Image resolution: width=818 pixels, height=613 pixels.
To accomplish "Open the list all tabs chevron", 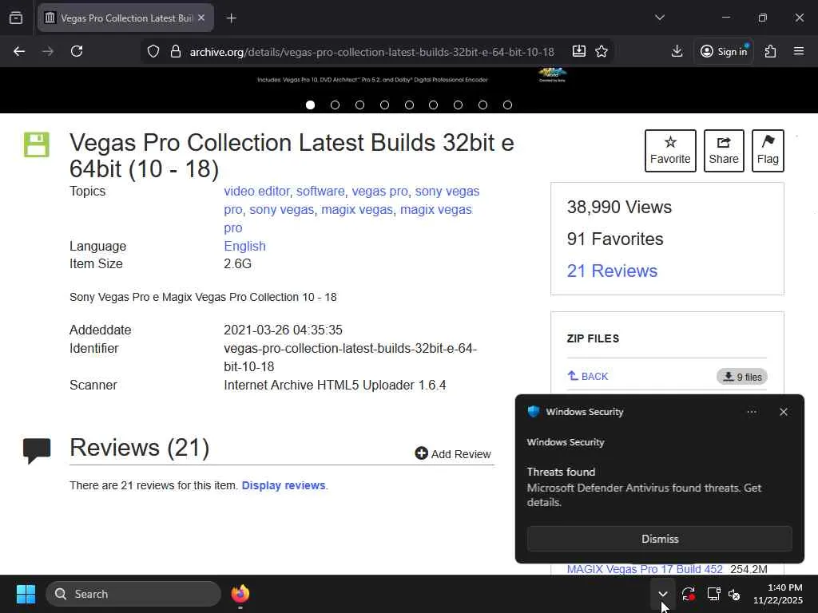I will [x=659, y=18].
